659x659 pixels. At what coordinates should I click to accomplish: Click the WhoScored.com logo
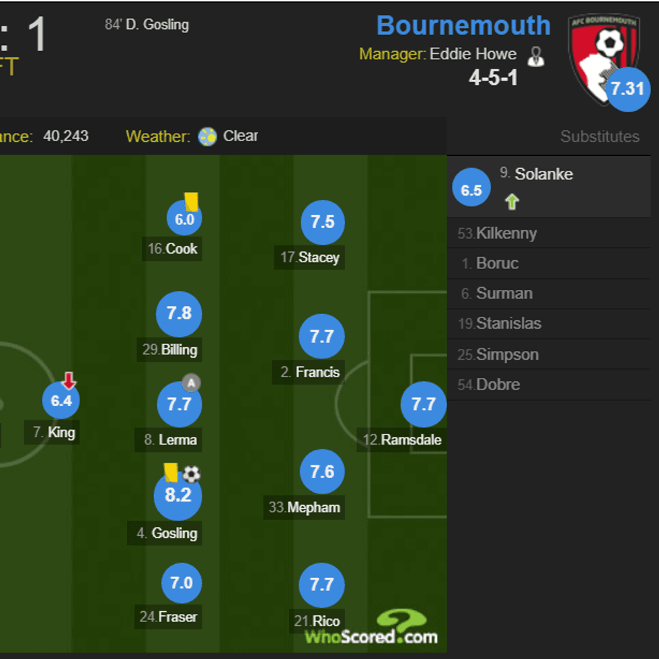coord(371,629)
